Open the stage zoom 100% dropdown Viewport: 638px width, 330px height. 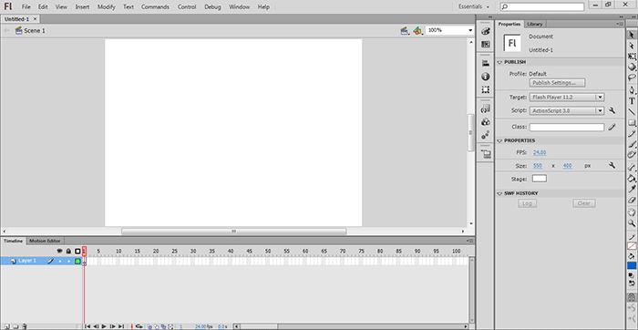[x=449, y=30]
